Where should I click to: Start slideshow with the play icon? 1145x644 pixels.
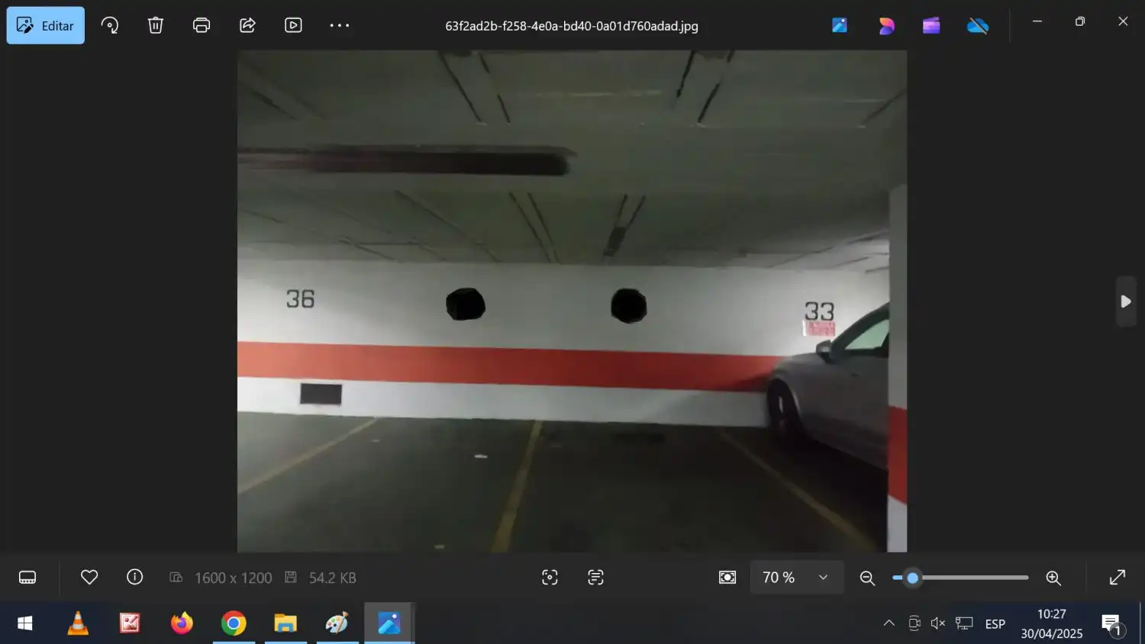pyautogui.click(x=293, y=25)
